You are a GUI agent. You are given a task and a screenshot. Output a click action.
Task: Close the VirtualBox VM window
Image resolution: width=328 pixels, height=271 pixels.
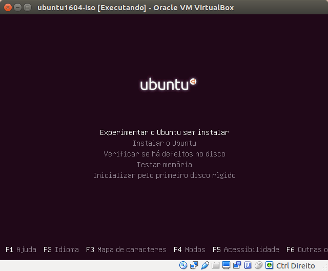click(x=8, y=8)
